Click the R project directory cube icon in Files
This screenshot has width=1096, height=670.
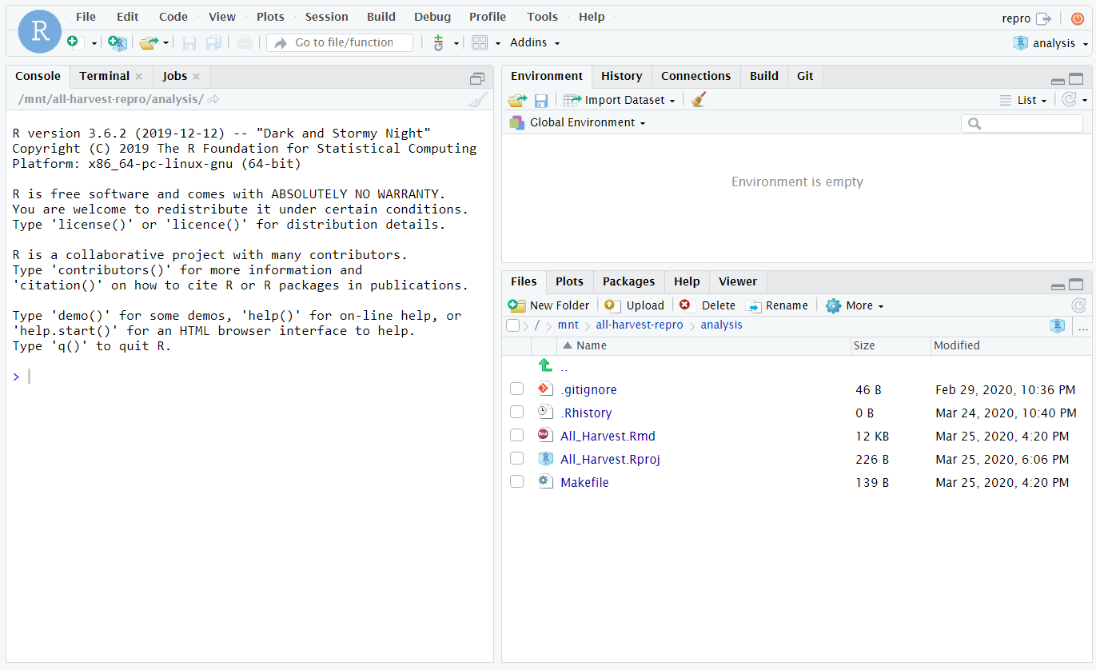tap(1057, 325)
